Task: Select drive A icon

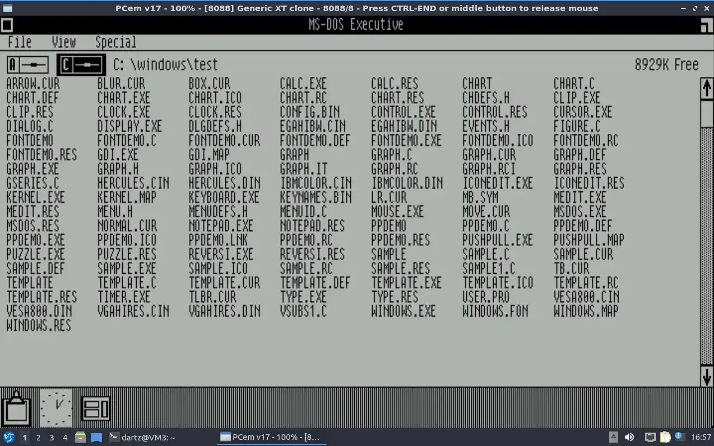Action: [28, 65]
